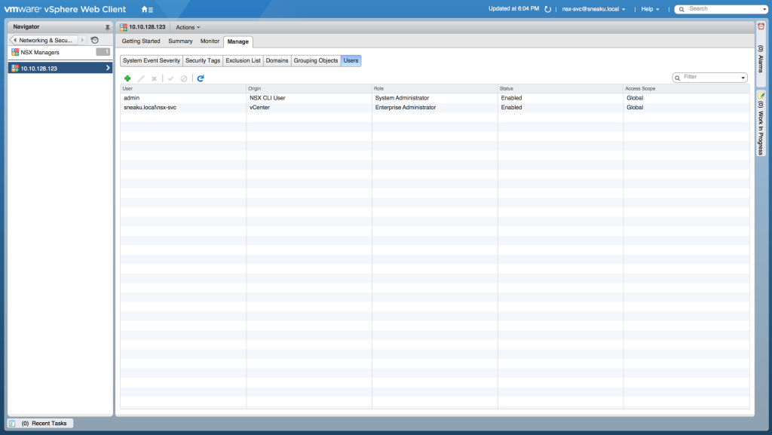
Task: Sort by the User column header
Action: click(x=183, y=88)
